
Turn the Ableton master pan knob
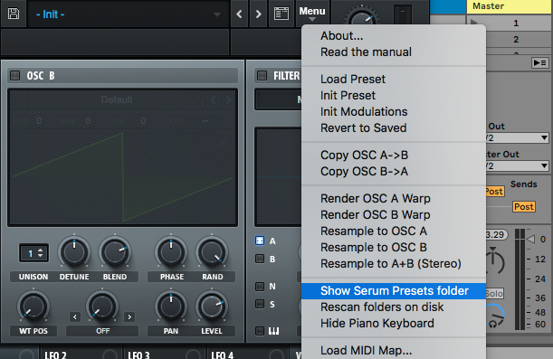click(x=495, y=261)
